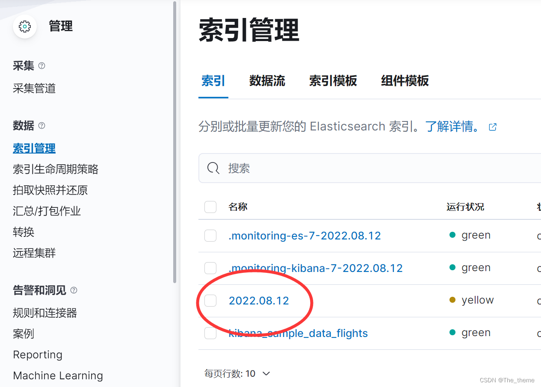Screen dimensions: 541x387
Task: Click the green status dot for kibana_sample_data_flights
Action: (453, 332)
